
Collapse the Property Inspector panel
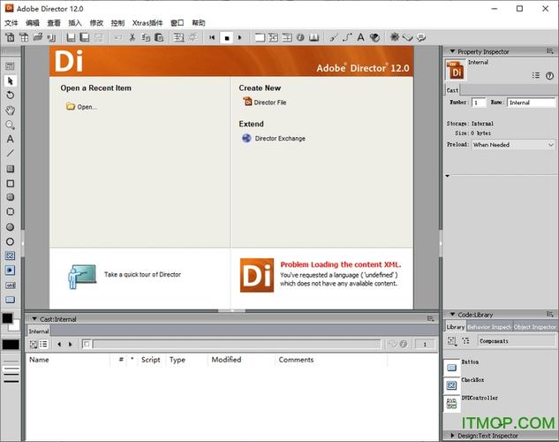[452, 51]
